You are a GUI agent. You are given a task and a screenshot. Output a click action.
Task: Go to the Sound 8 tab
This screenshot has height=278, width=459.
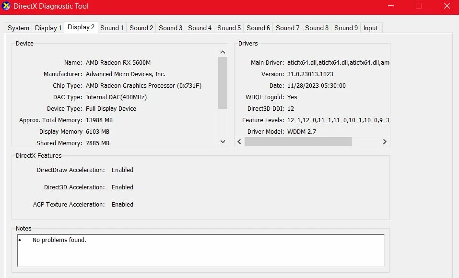(x=317, y=28)
